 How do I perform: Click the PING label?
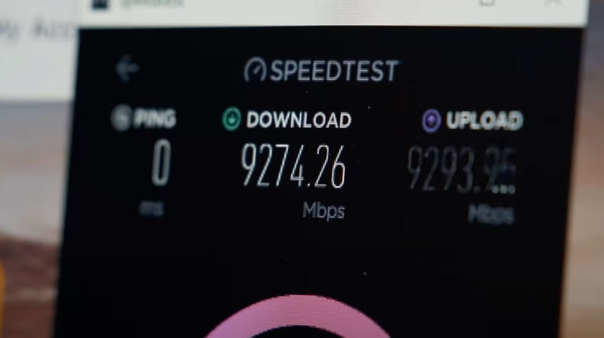[x=154, y=118]
